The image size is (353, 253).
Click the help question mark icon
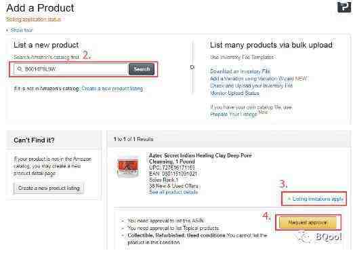click(x=344, y=7)
